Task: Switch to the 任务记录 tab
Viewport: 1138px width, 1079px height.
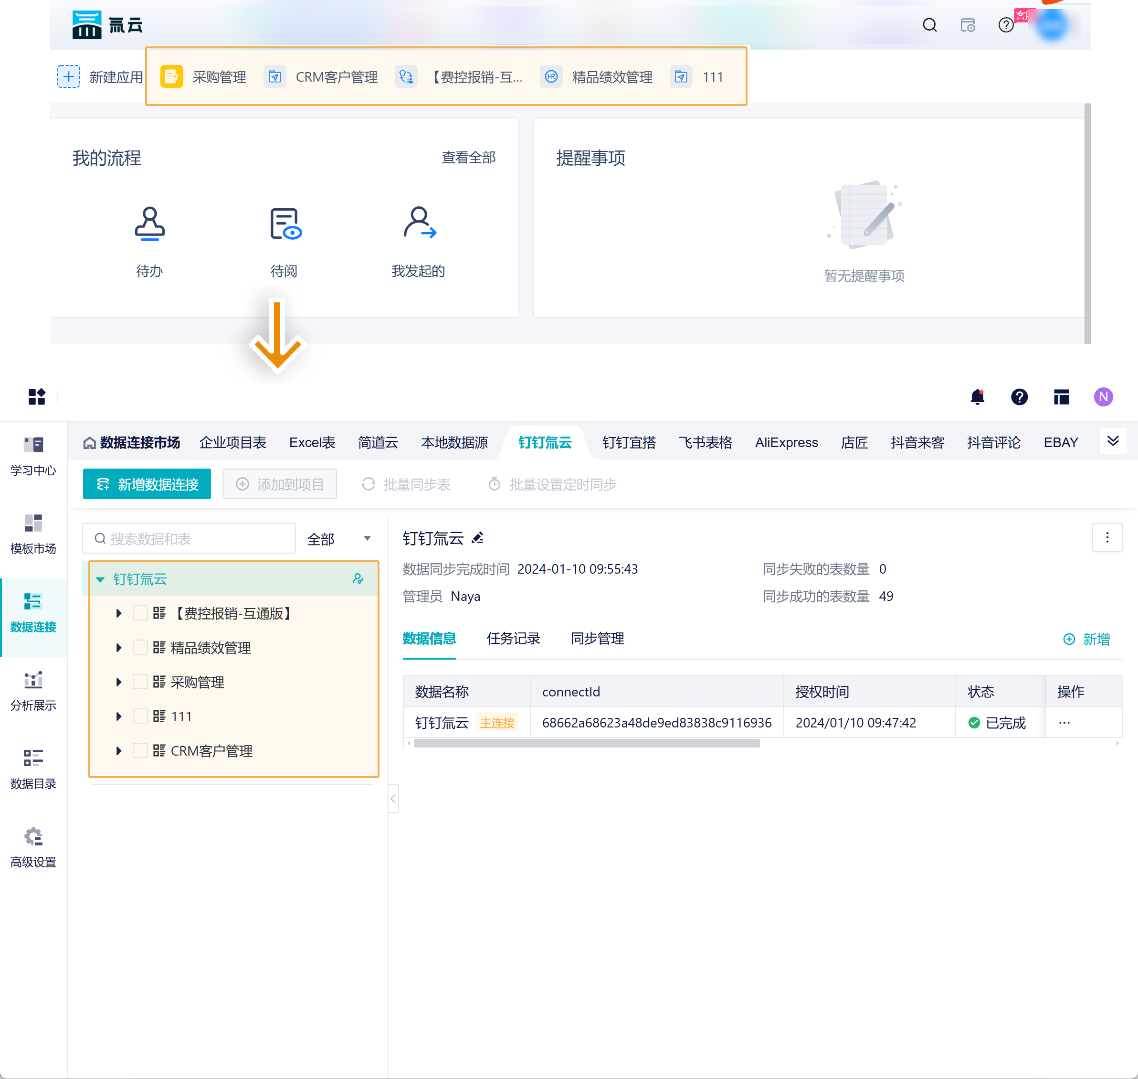Action: click(513, 639)
